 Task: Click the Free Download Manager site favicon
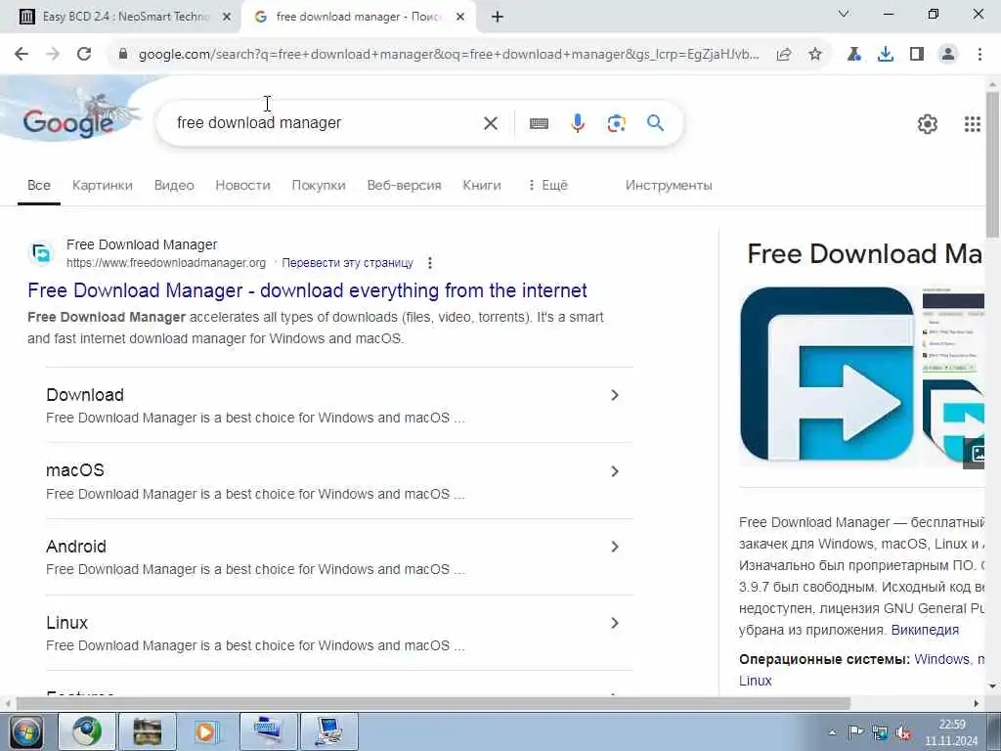[x=42, y=253]
